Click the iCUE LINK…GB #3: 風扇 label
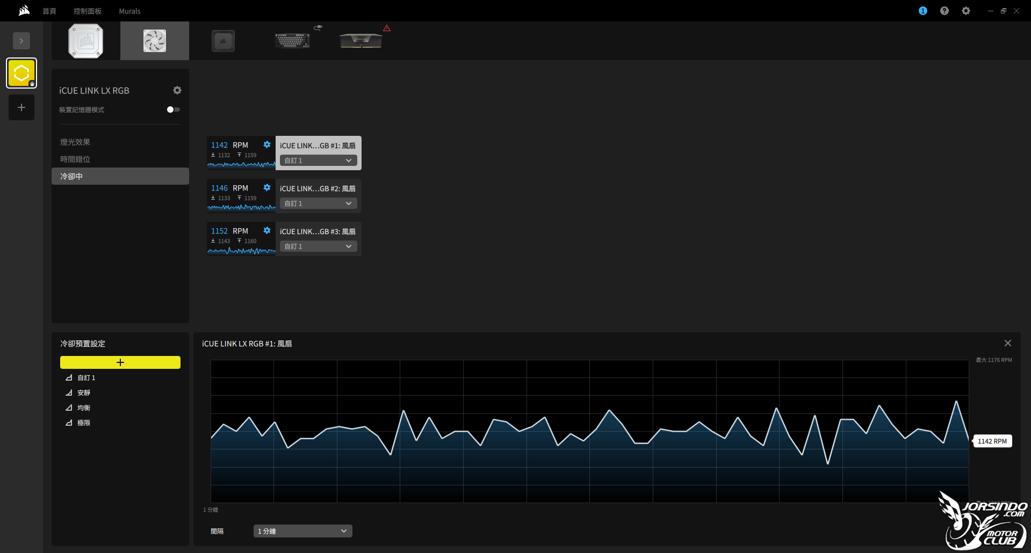The width and height of the screenshot is (1031, 553). [x=318, y=231]
